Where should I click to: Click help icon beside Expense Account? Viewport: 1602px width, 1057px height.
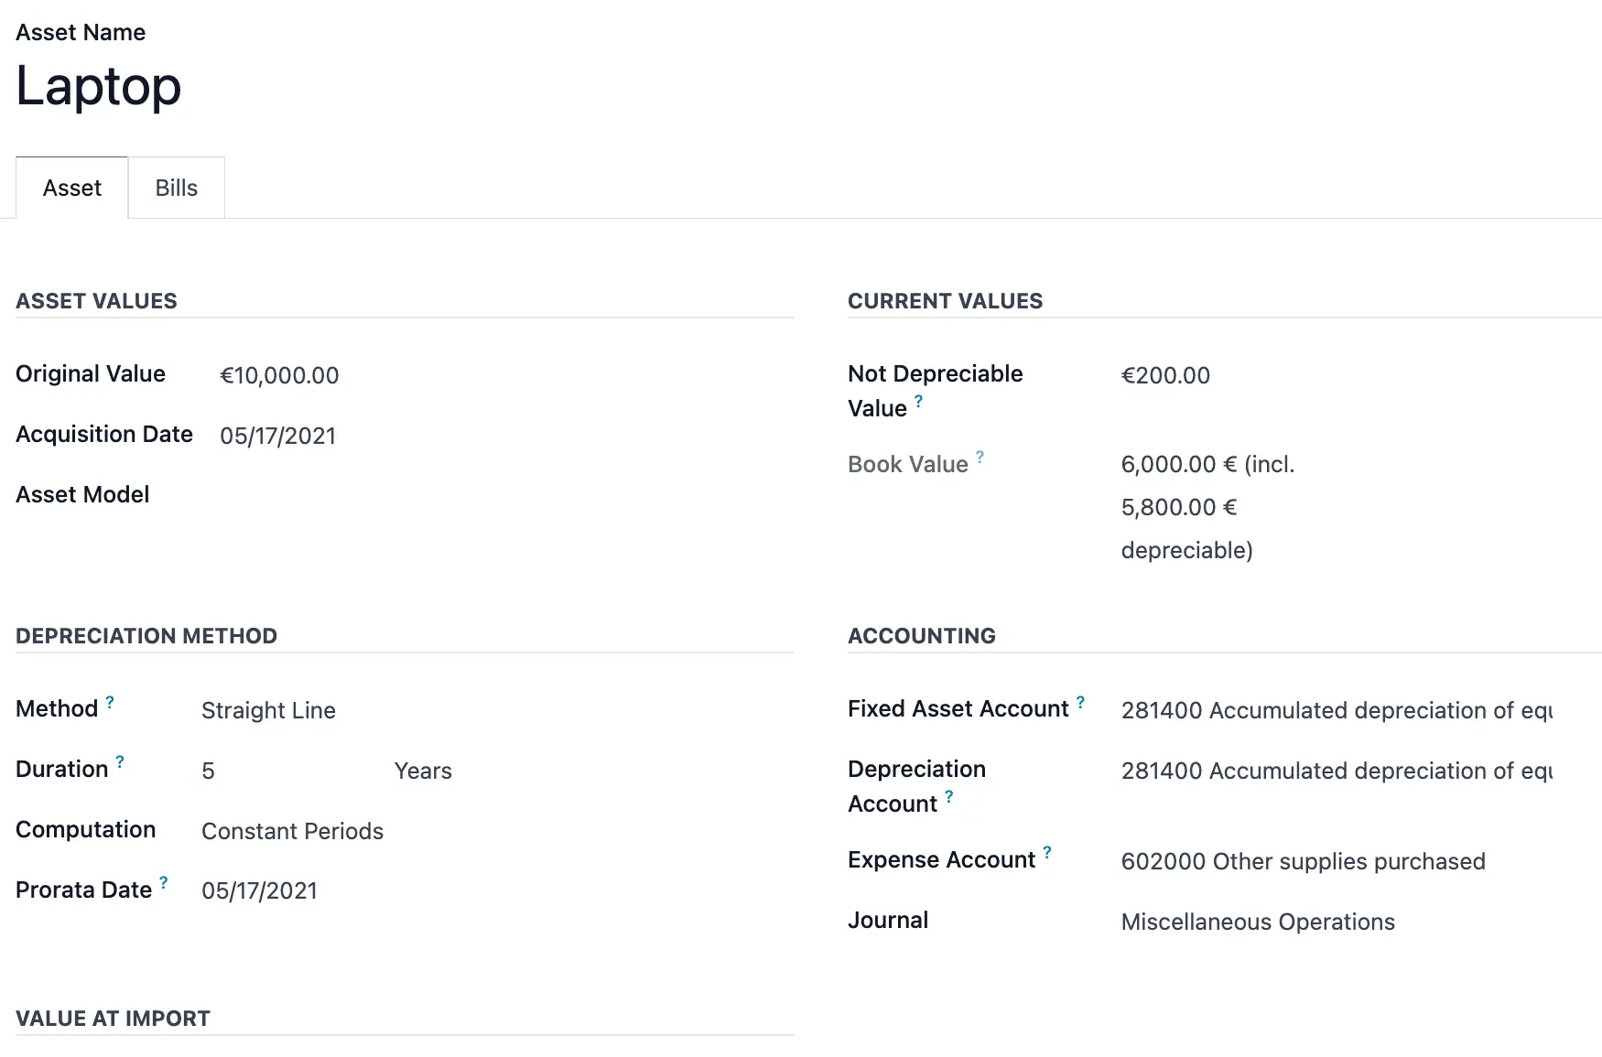tap(1047, 852)
